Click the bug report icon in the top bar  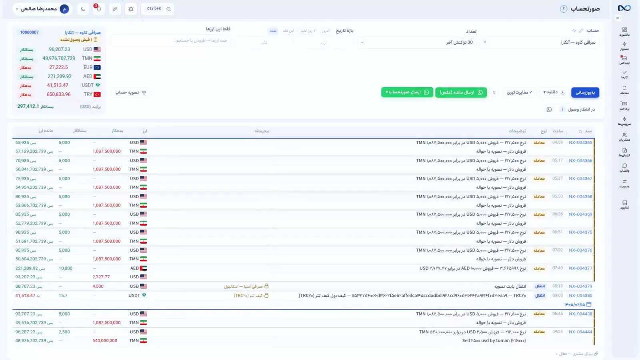pyautogui.click(x=131, y=9)
